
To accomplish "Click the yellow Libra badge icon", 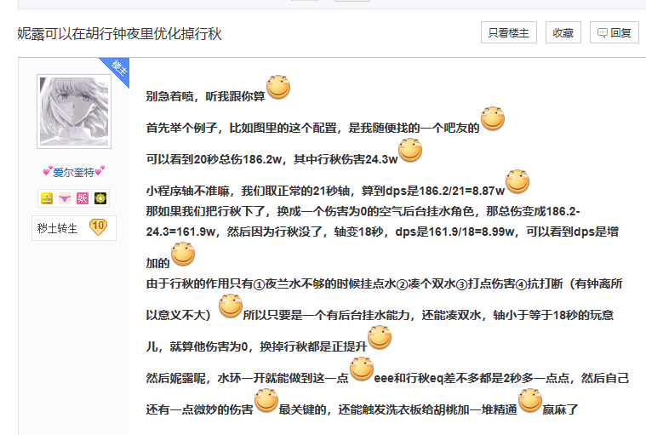I will pyautogui.click(x=46, y=198).
